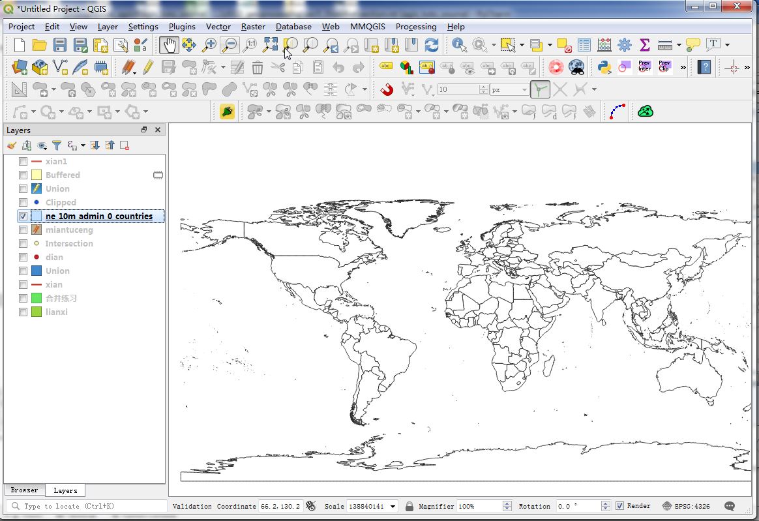
Task: Expand the measure tool dropdown arrow
Action: pyautogui.click(x=679, y=45)
